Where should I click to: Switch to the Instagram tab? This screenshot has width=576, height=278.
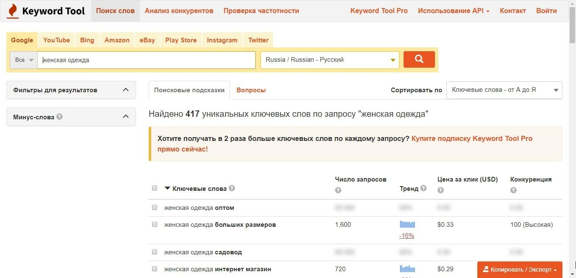tap(222, 40)
